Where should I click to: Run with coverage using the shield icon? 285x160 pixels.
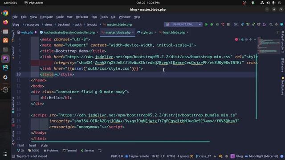(x=217, y=24)
